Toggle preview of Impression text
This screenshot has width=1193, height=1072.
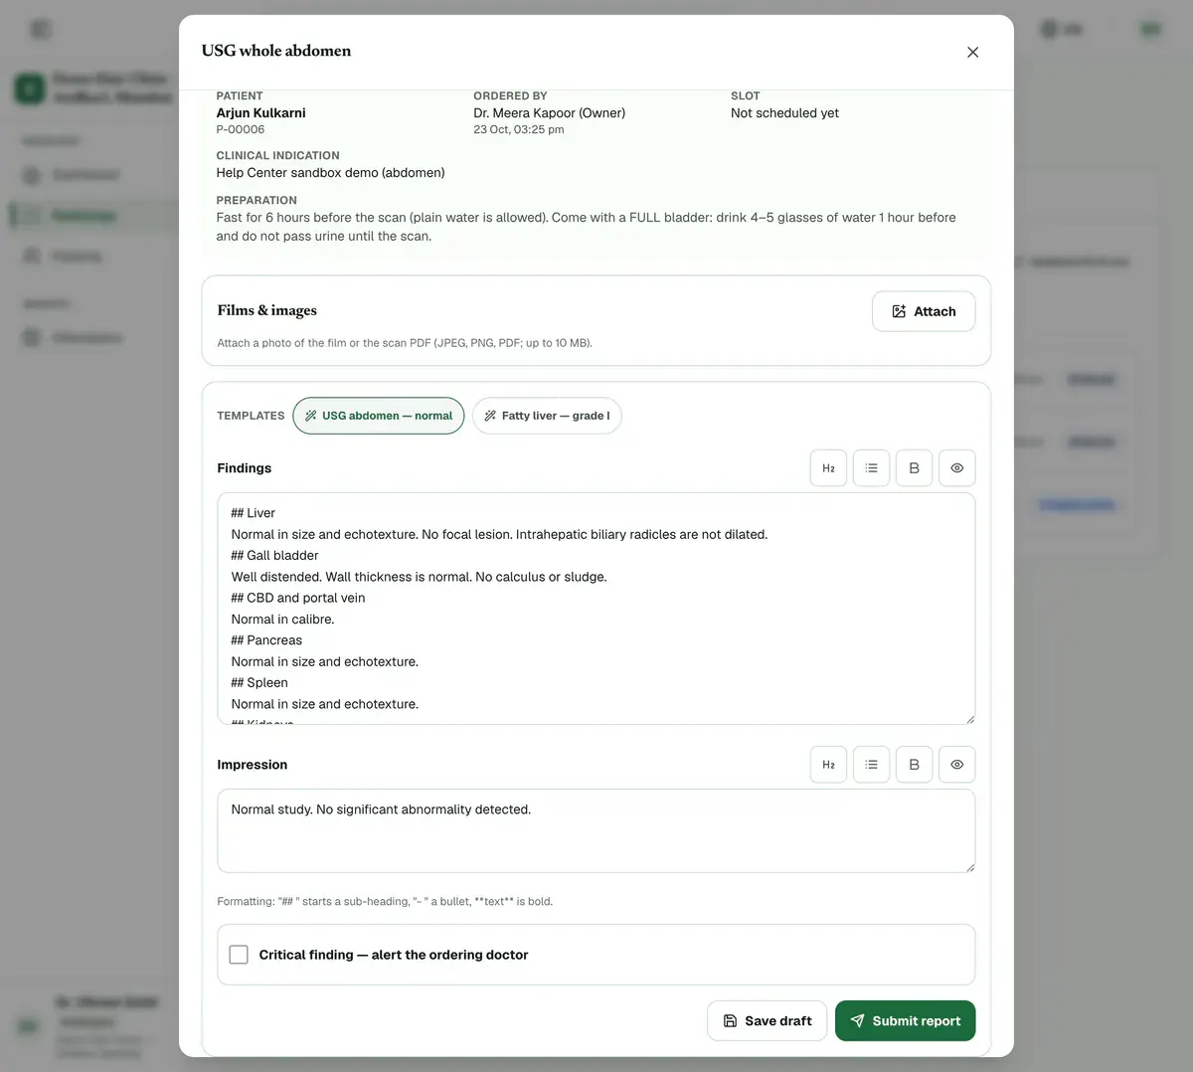pos(956,765)
